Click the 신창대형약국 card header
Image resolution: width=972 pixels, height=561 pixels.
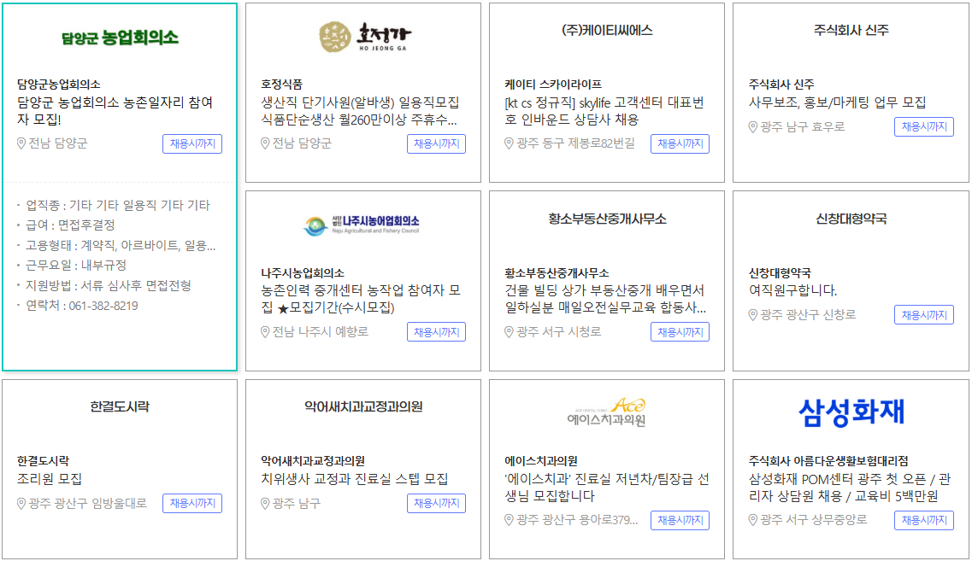(x=851, y=219)
